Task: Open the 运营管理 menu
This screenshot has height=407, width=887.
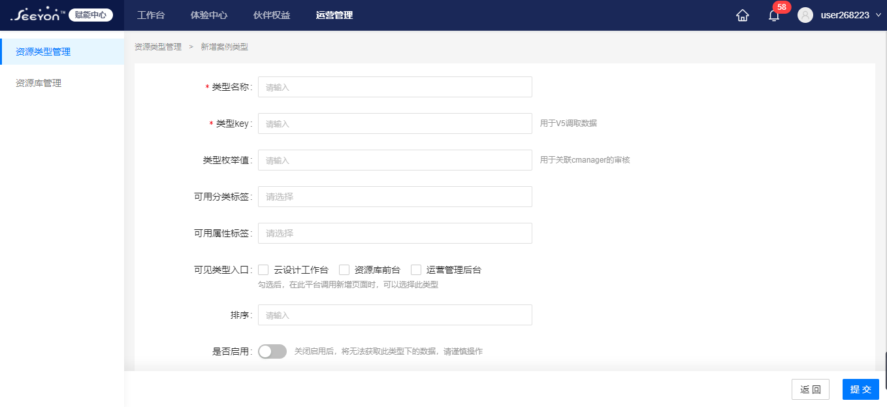Action: coord(334,15)
